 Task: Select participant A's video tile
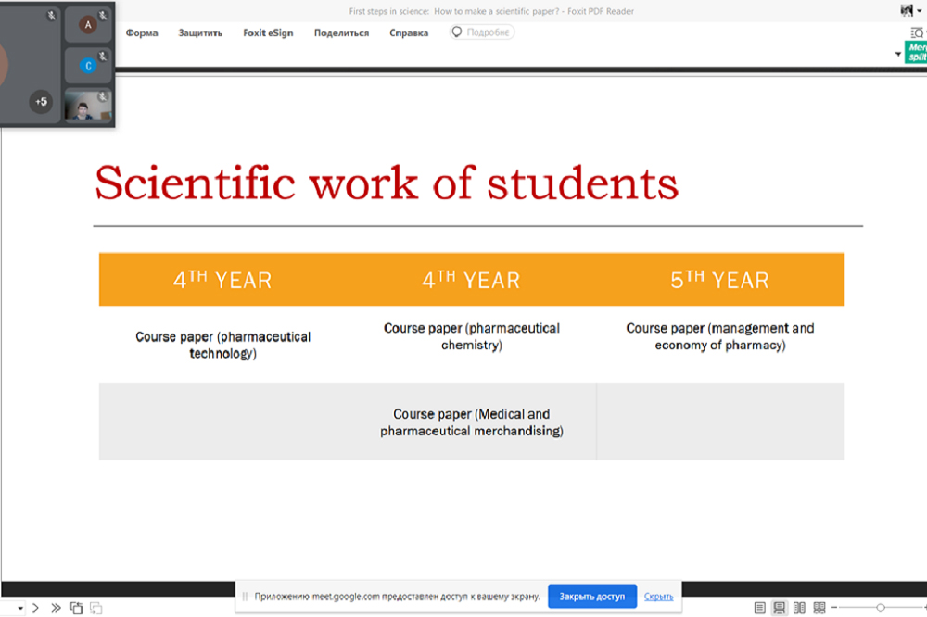coord(88,25)
